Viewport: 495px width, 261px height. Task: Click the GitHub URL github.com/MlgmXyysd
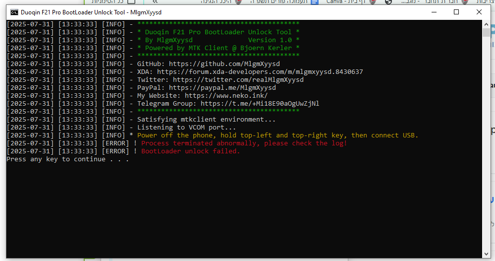point(224,64)
